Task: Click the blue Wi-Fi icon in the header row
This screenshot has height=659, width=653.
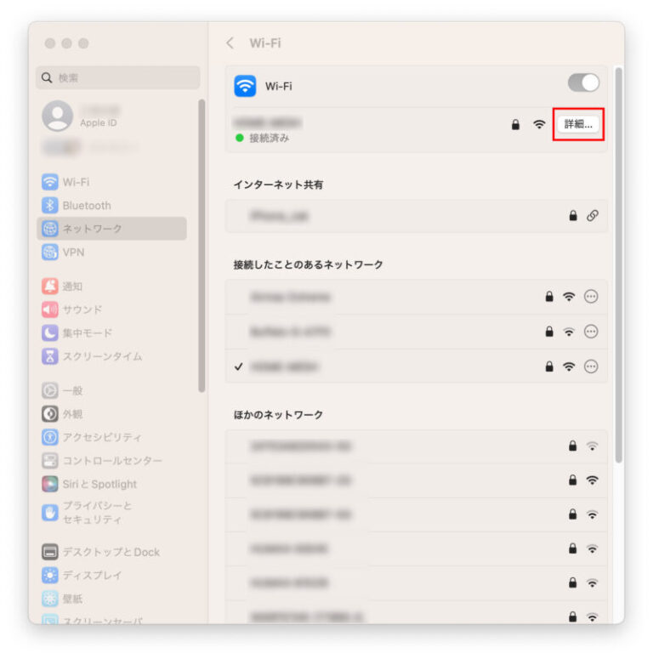Action: coord(245,86)
